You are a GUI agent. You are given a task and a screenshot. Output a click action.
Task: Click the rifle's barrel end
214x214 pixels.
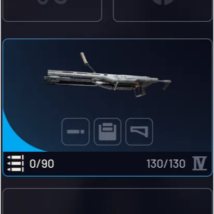tap(49, 77)
